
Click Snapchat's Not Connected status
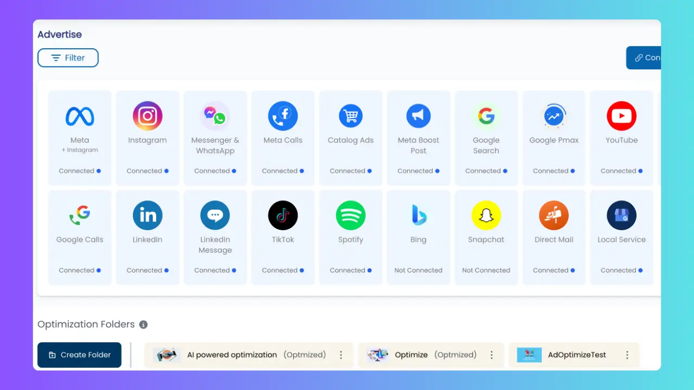point(486,270)
